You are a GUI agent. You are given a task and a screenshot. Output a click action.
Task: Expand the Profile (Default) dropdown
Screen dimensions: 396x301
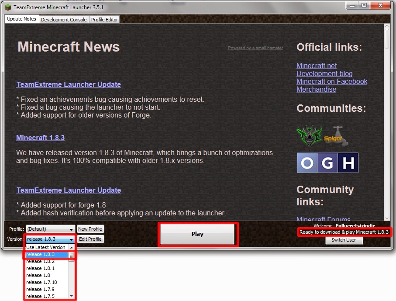tap(50, 229)
